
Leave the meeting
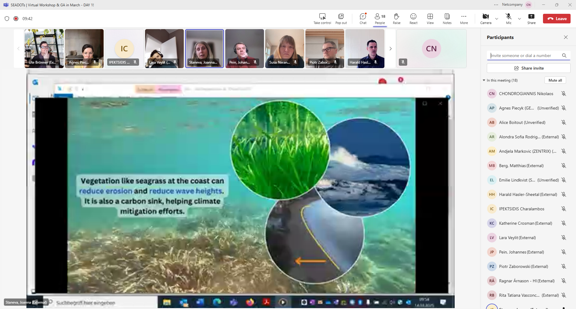point(556,19)
